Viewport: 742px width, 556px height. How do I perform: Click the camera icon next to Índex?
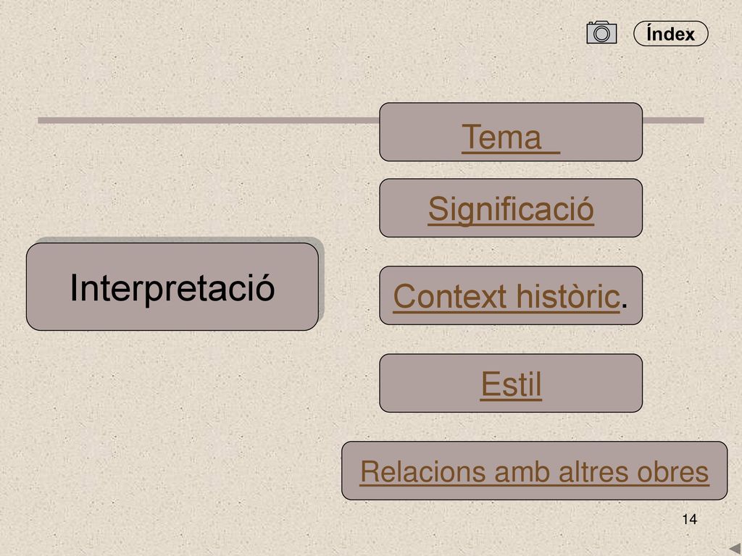coord(601,32)
